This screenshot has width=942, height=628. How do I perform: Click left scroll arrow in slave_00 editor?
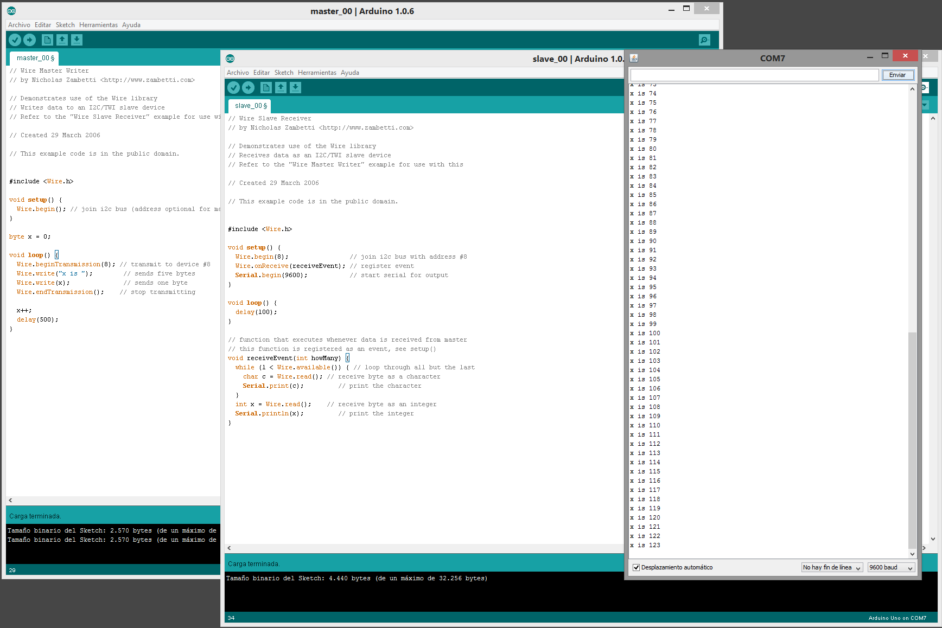point(229,548)
